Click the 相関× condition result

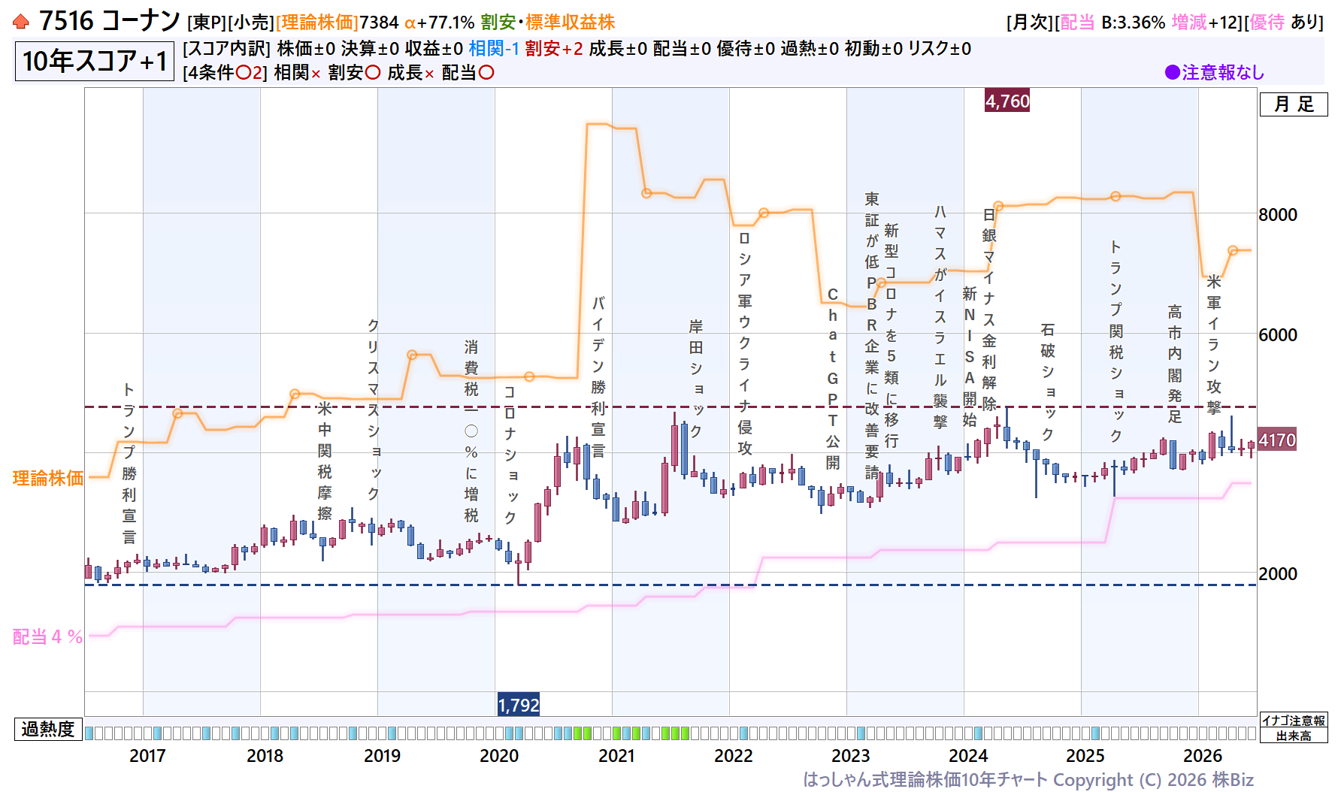tap(298, 73)
